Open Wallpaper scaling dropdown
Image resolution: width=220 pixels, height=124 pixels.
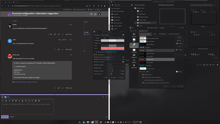coord(117,65)
